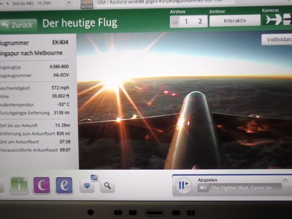Toggle play/pause for the current song

[183, 185]
